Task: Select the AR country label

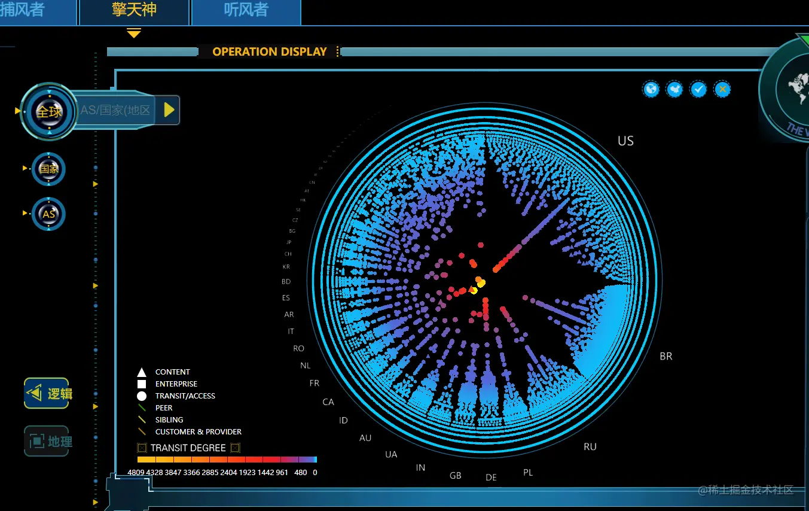Action: 289,315
